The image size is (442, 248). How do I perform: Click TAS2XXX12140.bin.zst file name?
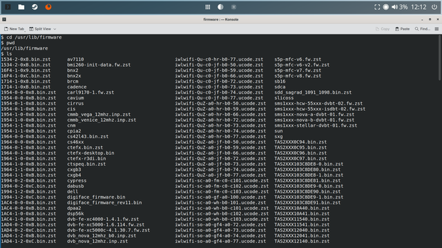pos(302,241)
